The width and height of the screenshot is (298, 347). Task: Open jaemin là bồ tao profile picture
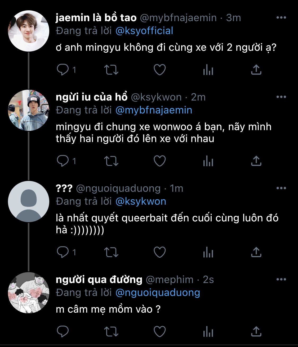29,31
